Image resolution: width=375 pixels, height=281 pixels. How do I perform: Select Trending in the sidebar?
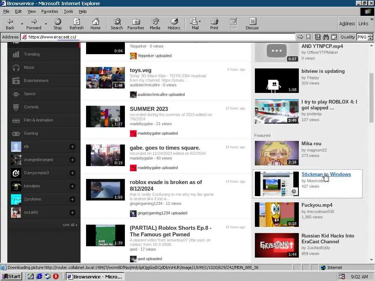(x=44, y=54)
